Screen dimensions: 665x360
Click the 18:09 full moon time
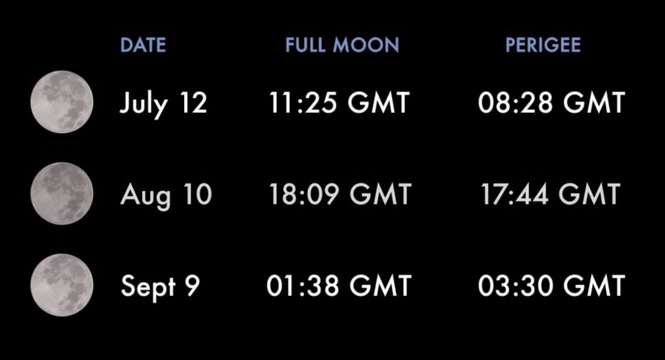pyautogui.click(x=305, y=194)
